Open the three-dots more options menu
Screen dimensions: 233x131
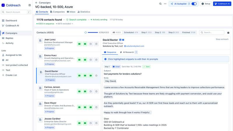[165, 4]
